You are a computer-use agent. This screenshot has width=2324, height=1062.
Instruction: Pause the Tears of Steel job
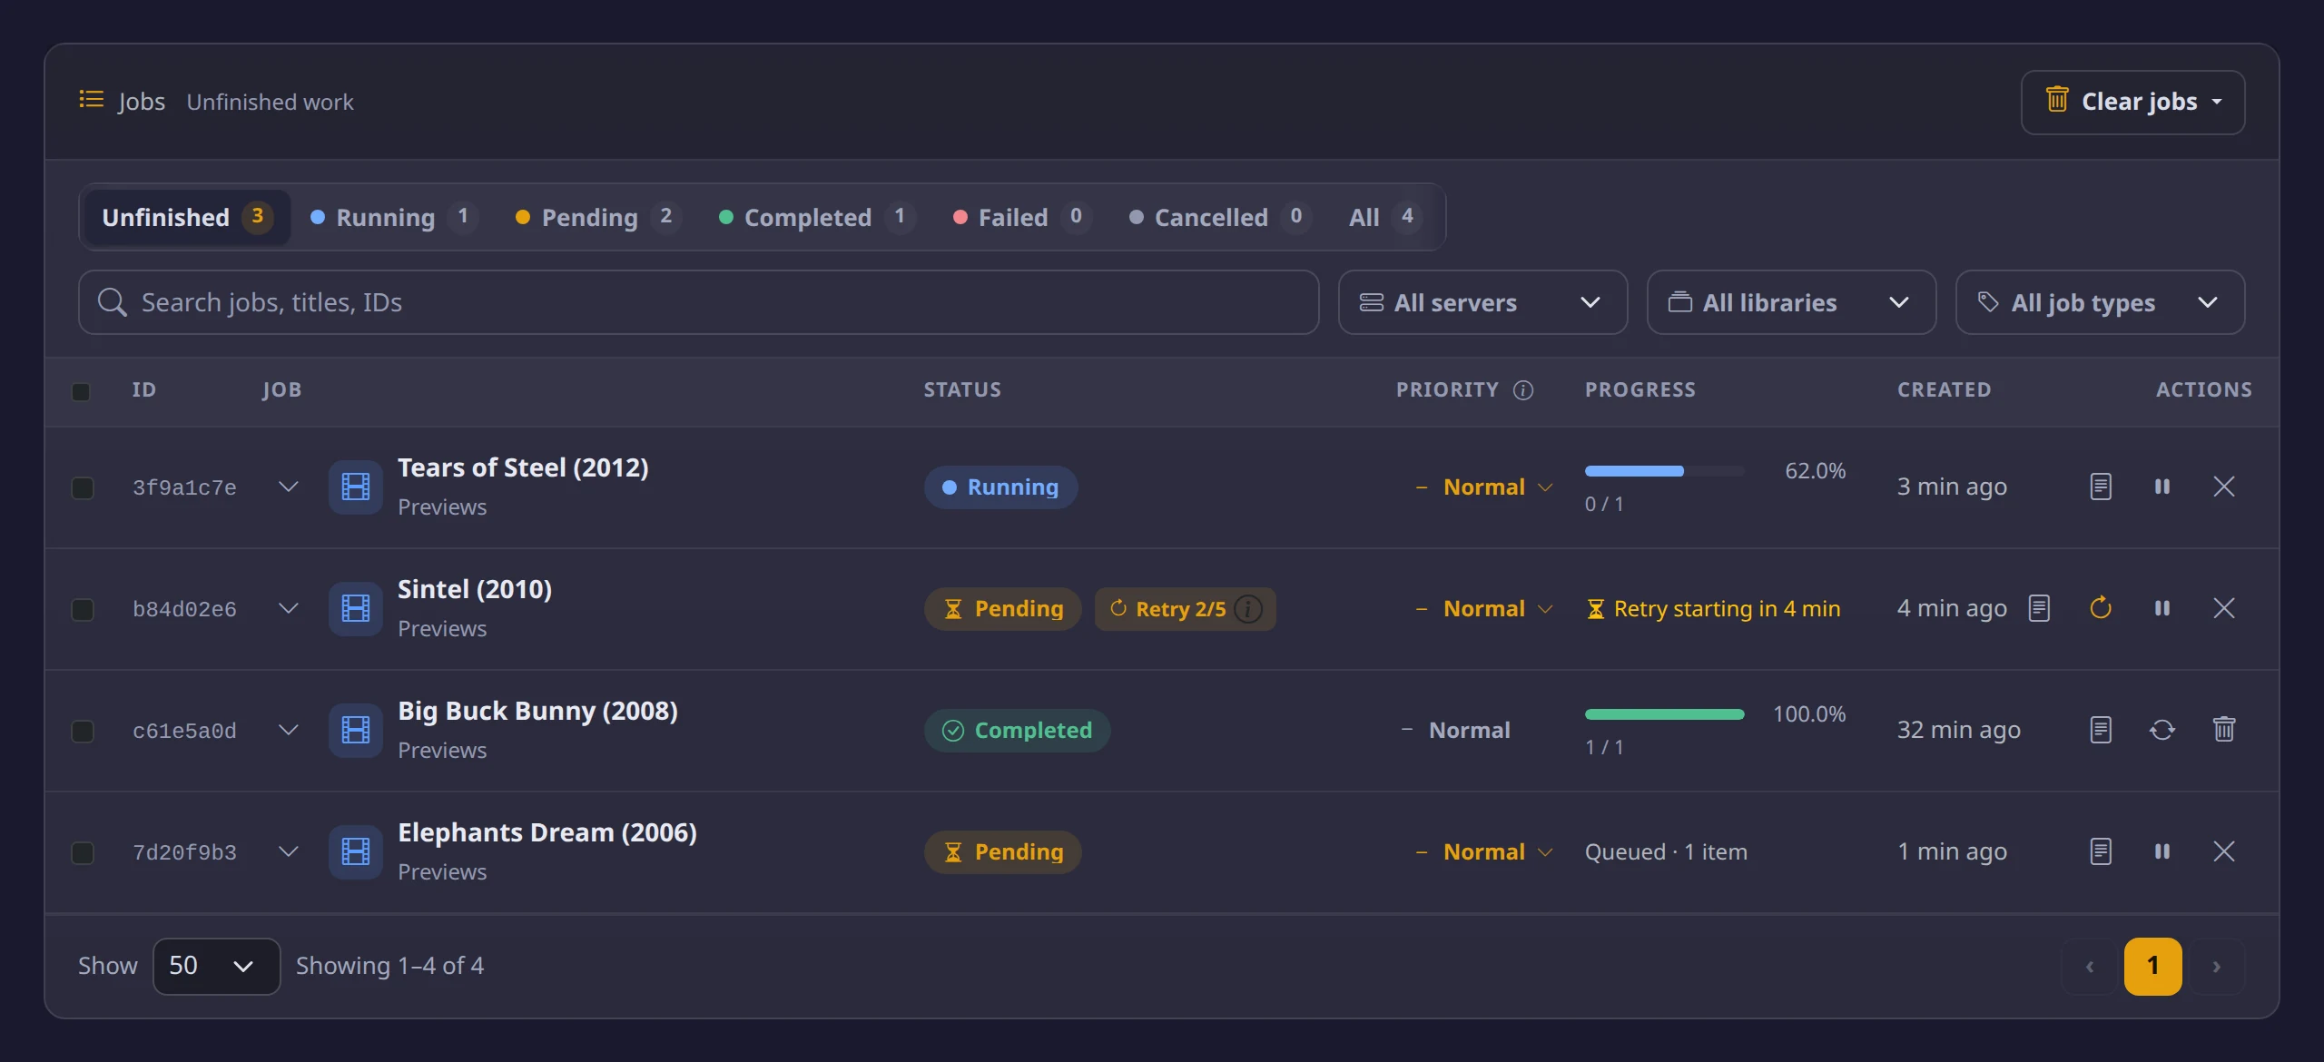point(2162,487)
